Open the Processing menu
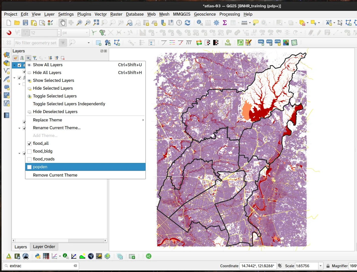 [230, 14]
